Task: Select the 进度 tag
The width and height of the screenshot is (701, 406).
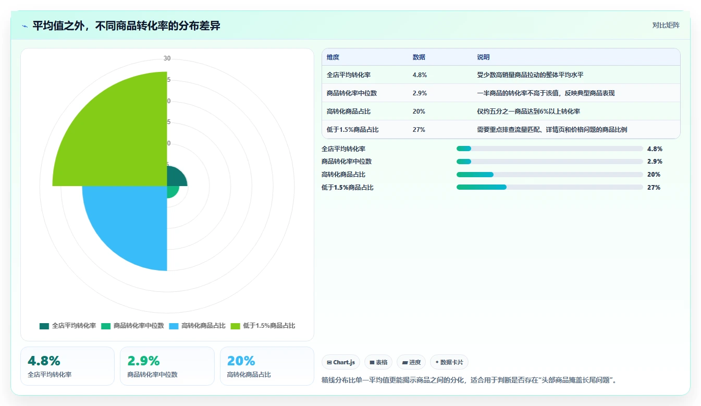Action: [x=411, y=362]
